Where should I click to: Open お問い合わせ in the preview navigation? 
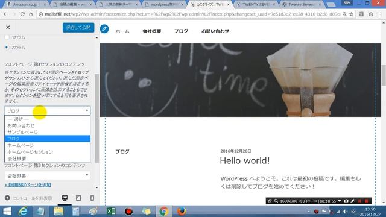(x=215, y=31)
